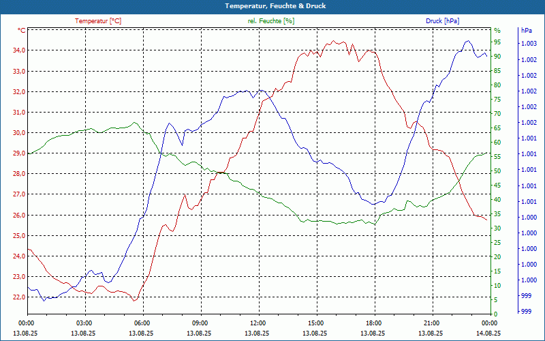Click the 10 humidity axis label
Viewport: 545px width, 341px height.
[497, 286]
